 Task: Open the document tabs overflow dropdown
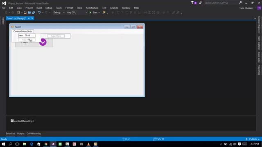pyautogui.click(x=255, y=18)
